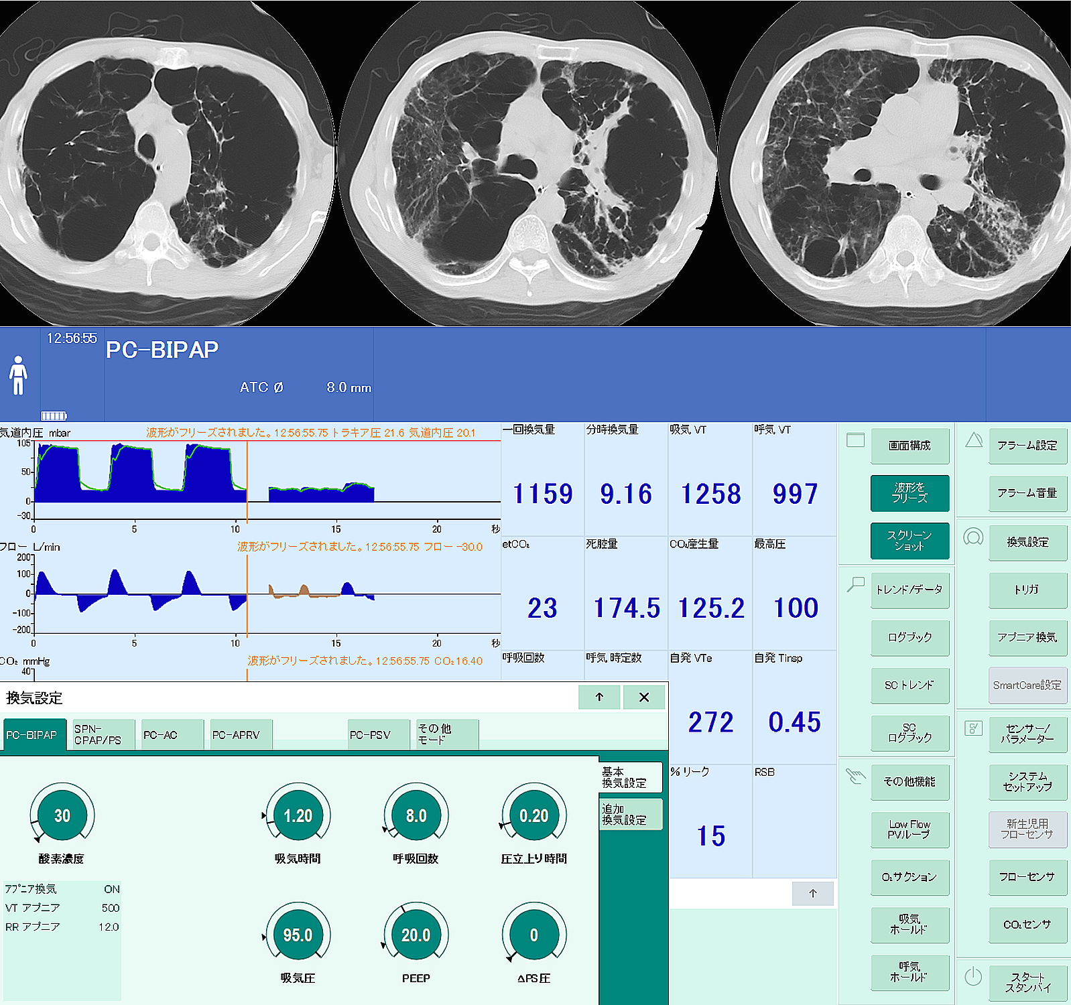This screenshot has width=1071, height=1005.
Task: Click the patient figure icon
Action: pos(19,375)
